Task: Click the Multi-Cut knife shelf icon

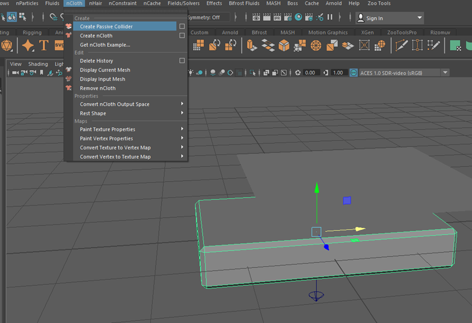Action: (402, 46)
